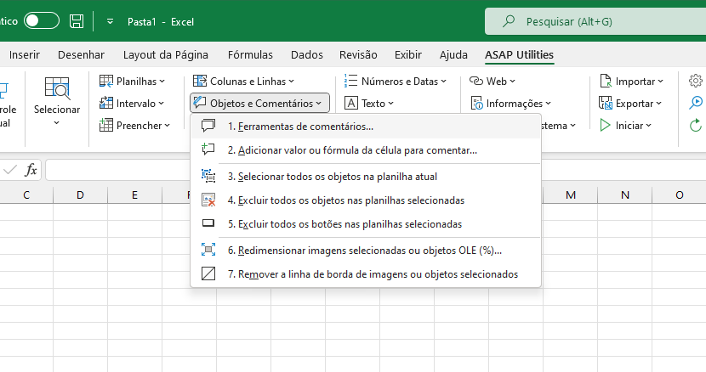Open the Layout da Página tab
This screenshot has height=372, width=706.
[166, 55]
